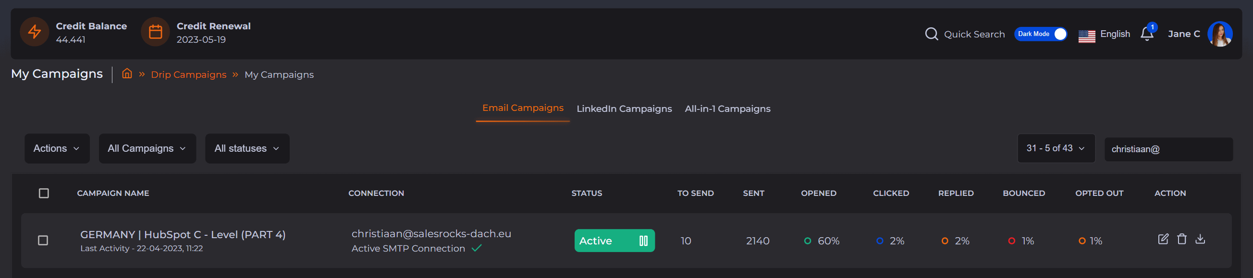
Task: Check the GERMANY HubSpot campaign checkbox
Action: point(43,241)
